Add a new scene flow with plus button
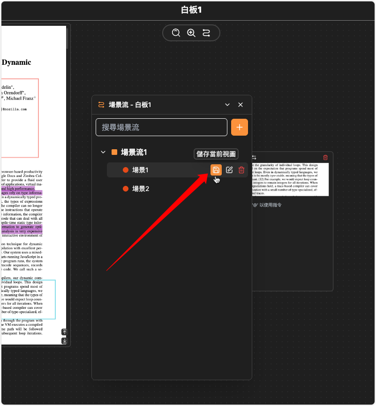Viewport: 376px width, 406px height. coord(240,127)
